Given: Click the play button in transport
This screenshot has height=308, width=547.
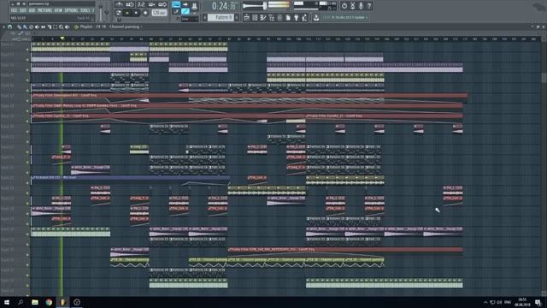Looking at the screenshot, I should (127, 13).
